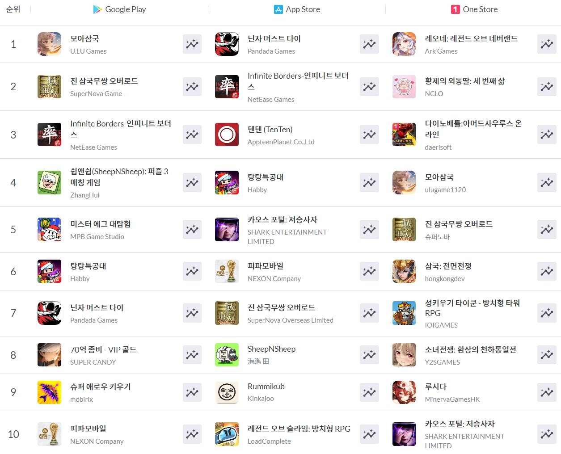Open 황제의 외동딸: 세 번째 삶 title
The width and height of the screenshot is (561, 454).
(x=465, y=81)
